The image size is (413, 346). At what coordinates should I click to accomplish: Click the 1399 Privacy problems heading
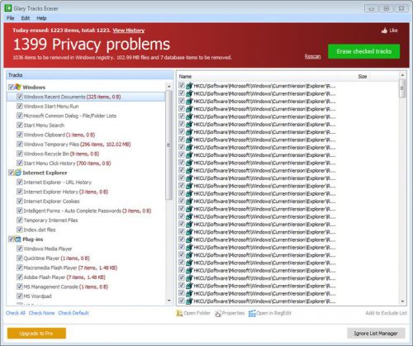(x=92, y=44)
